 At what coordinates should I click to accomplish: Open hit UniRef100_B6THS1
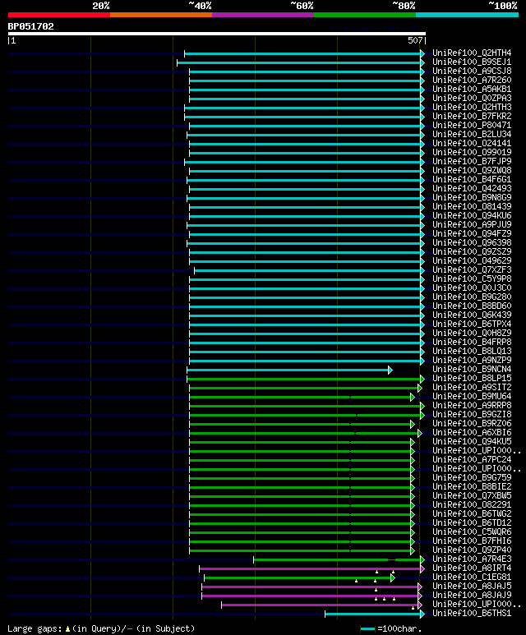(472, 614)
